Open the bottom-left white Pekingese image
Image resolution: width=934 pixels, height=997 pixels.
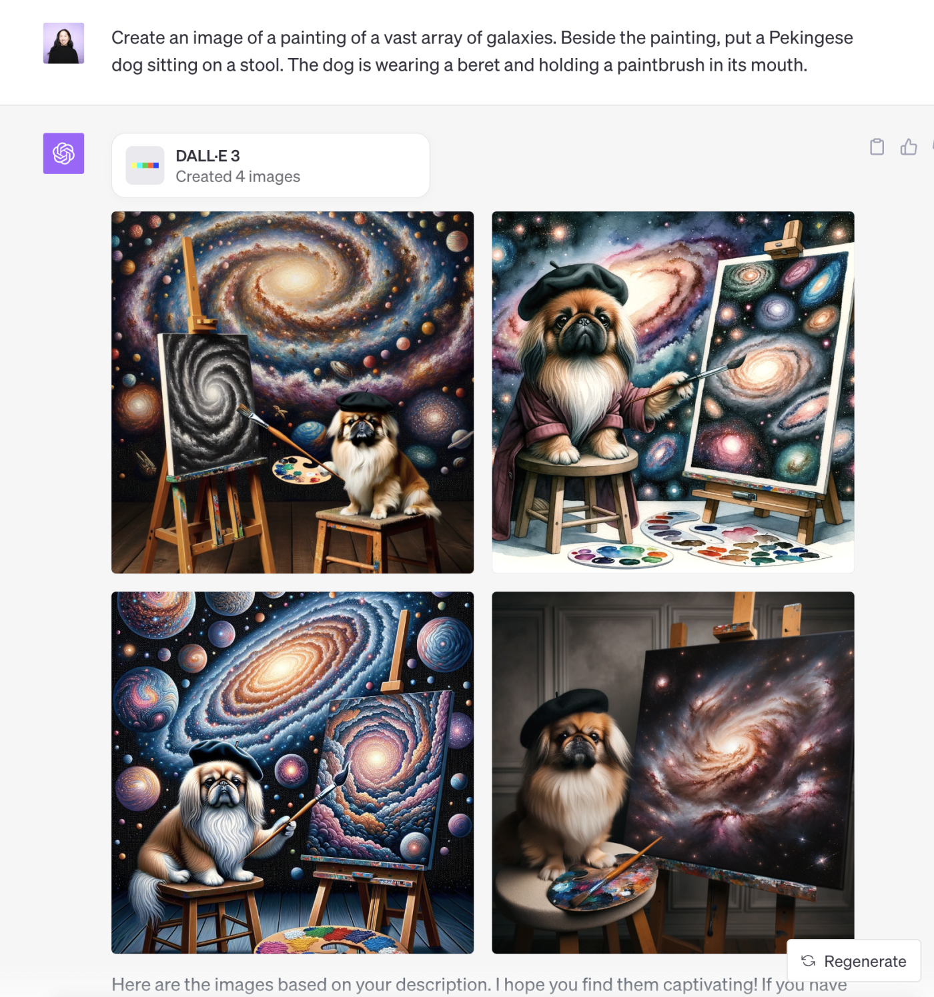pyautogui.click(x=292, y=772)
